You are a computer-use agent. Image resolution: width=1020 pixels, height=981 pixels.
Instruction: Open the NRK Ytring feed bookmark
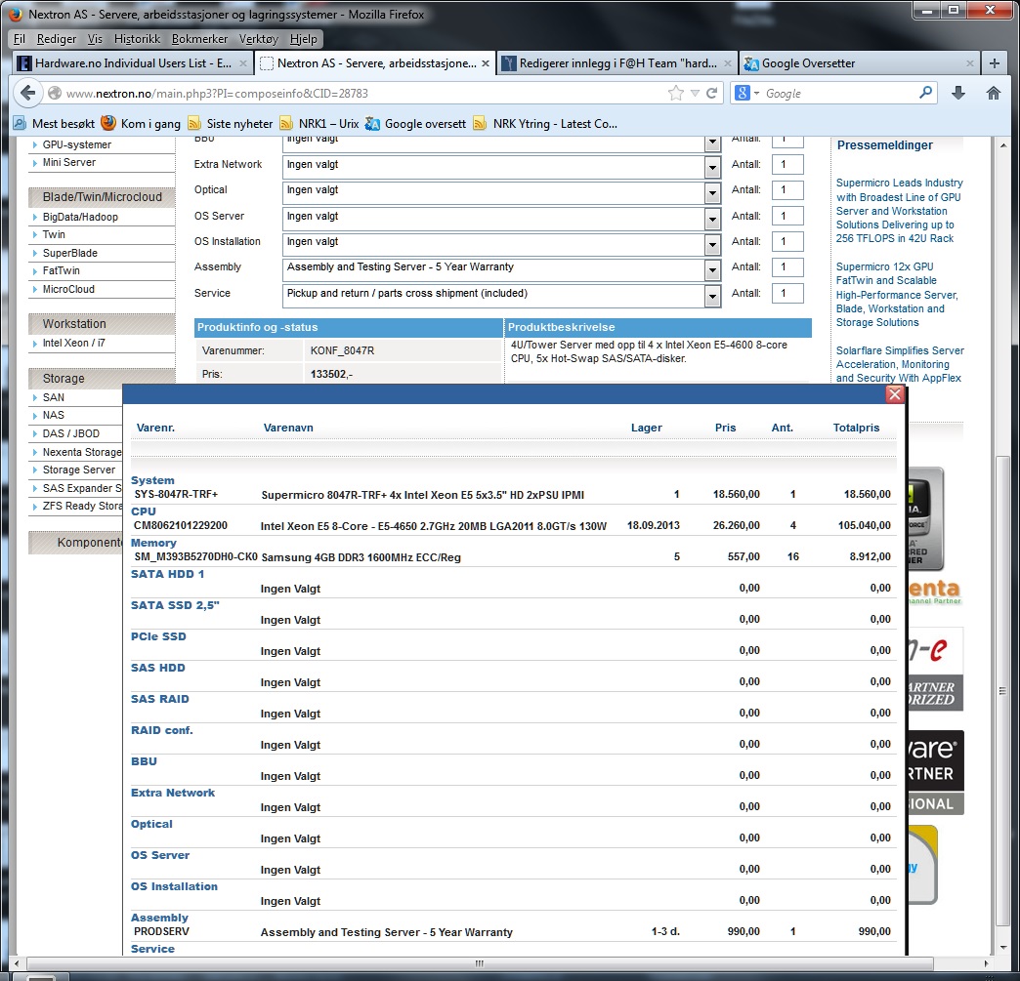tap(545, 124)
